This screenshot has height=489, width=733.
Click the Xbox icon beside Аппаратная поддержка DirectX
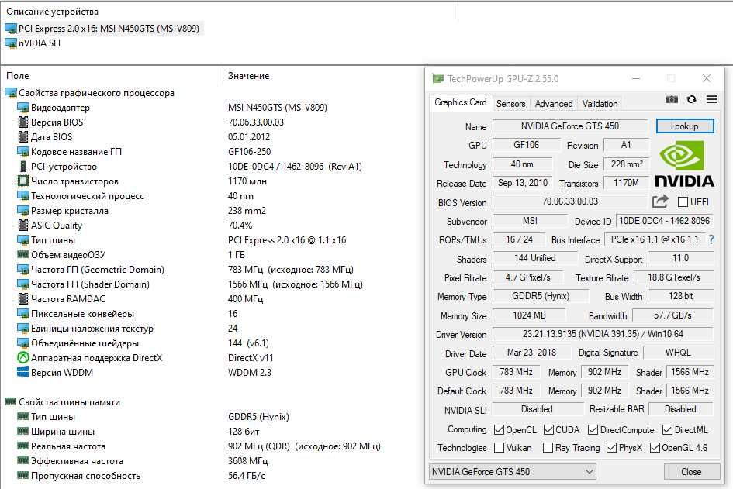pyautogui.click(x=23, y=358)
